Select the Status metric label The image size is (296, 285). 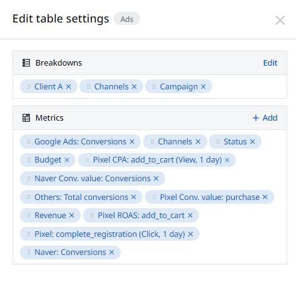[x=235, y=142]
